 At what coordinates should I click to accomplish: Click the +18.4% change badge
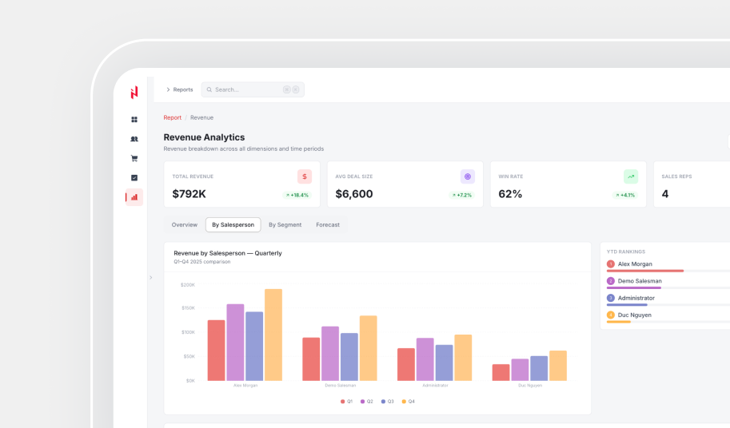click(x=297, y=195)
